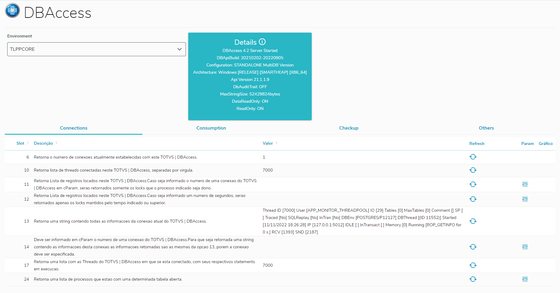Refresh slot 11 locked records
This screenshot has width=560, height=293.
click(x=473, y=184)
